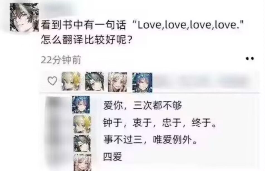Image resolution: width=265 pixels, height=171 pixels.
Task: Open second liker's dark-haired avatar
Action: tap(95, 82)
